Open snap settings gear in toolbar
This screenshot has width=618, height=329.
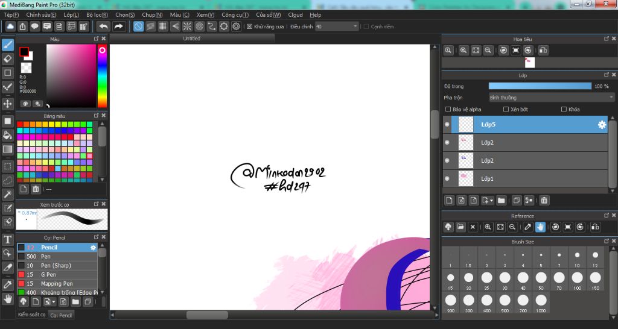click(236, 27)
